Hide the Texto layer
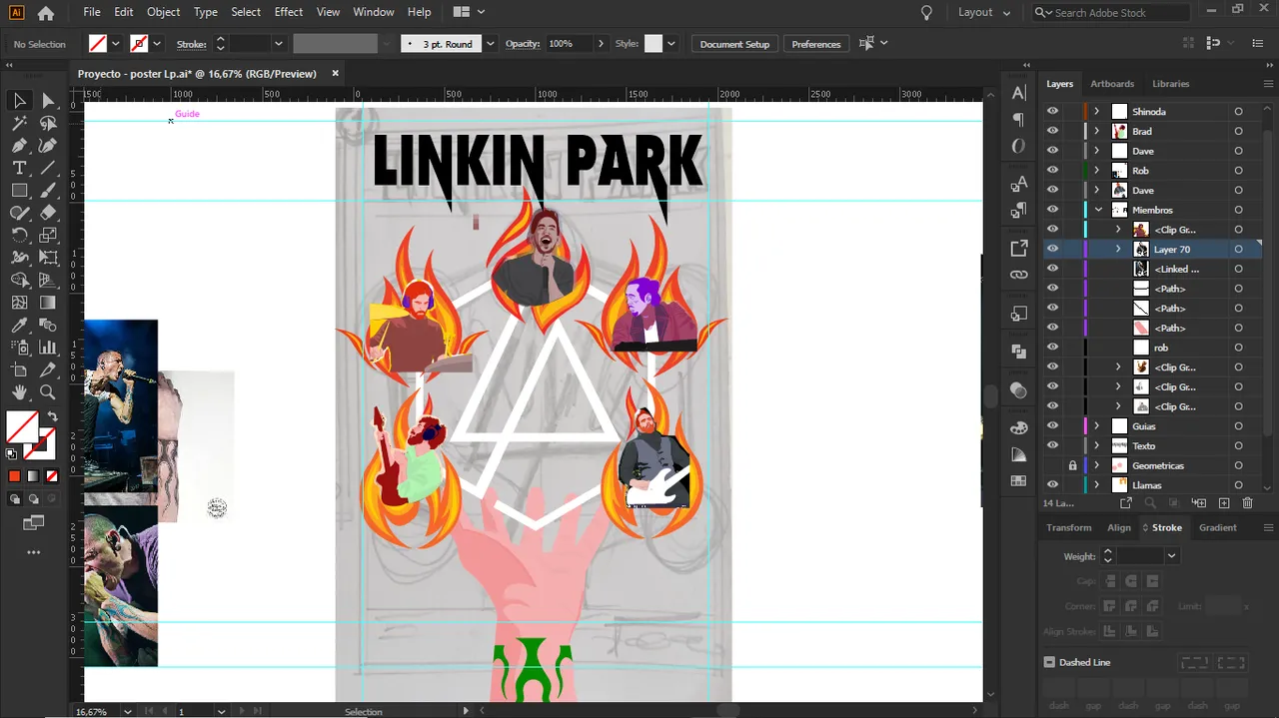 point(1052,446)
